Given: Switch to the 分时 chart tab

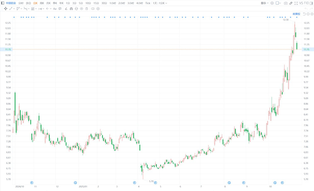Looking at the screenshot, I should tap(21, 3).
